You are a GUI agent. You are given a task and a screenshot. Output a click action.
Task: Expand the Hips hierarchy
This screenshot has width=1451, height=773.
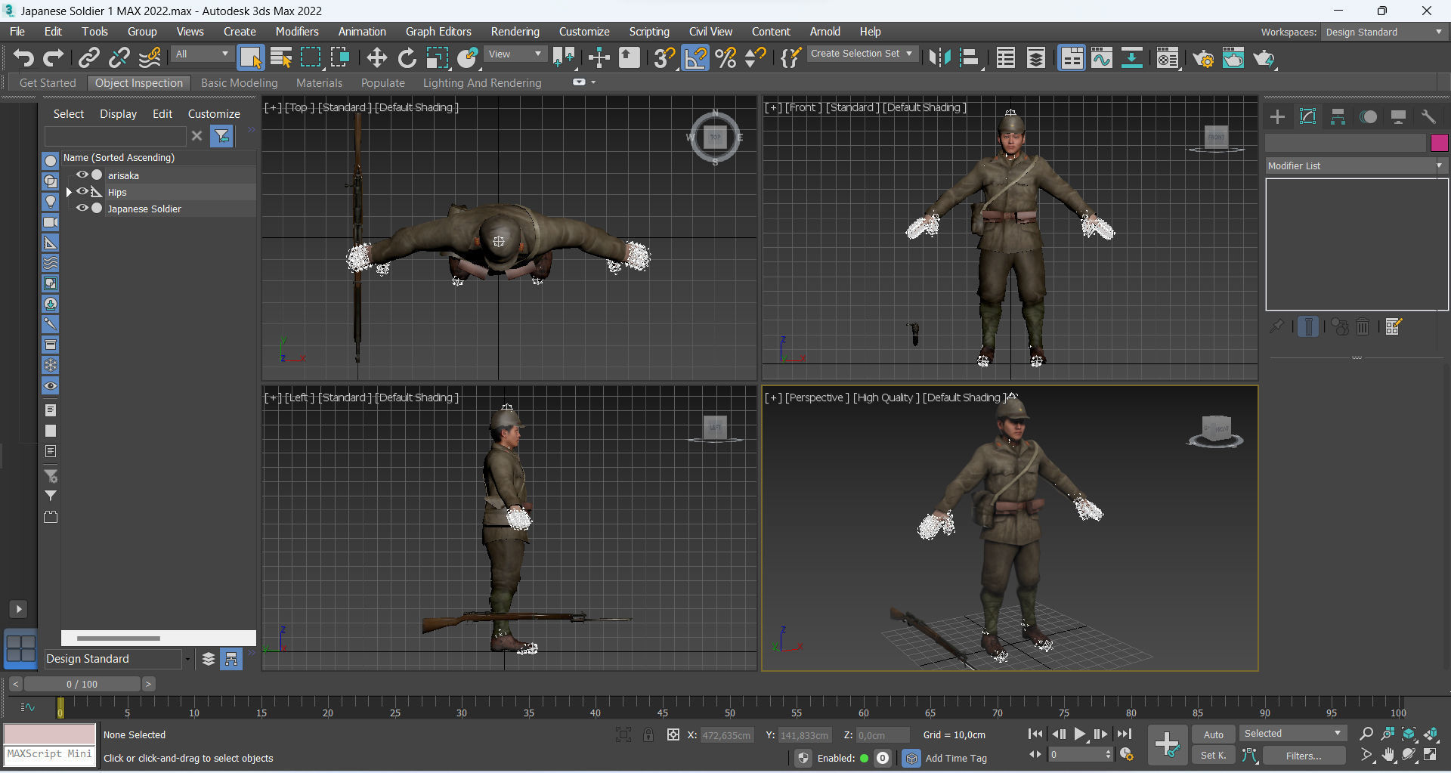click(69, 192)
